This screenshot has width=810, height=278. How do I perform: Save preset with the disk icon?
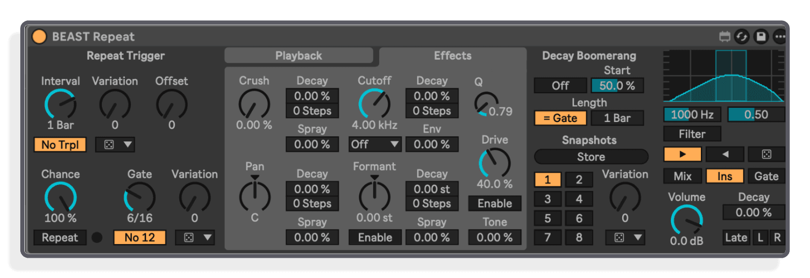point(761,36)
